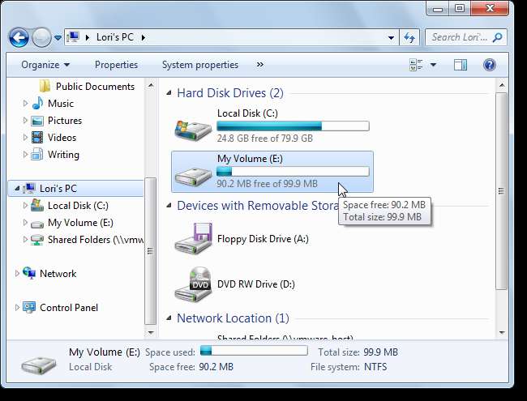The height and width of the screenshot is (401, 527).
Task: Change your view icon button
Action: (x=417, y=65)
